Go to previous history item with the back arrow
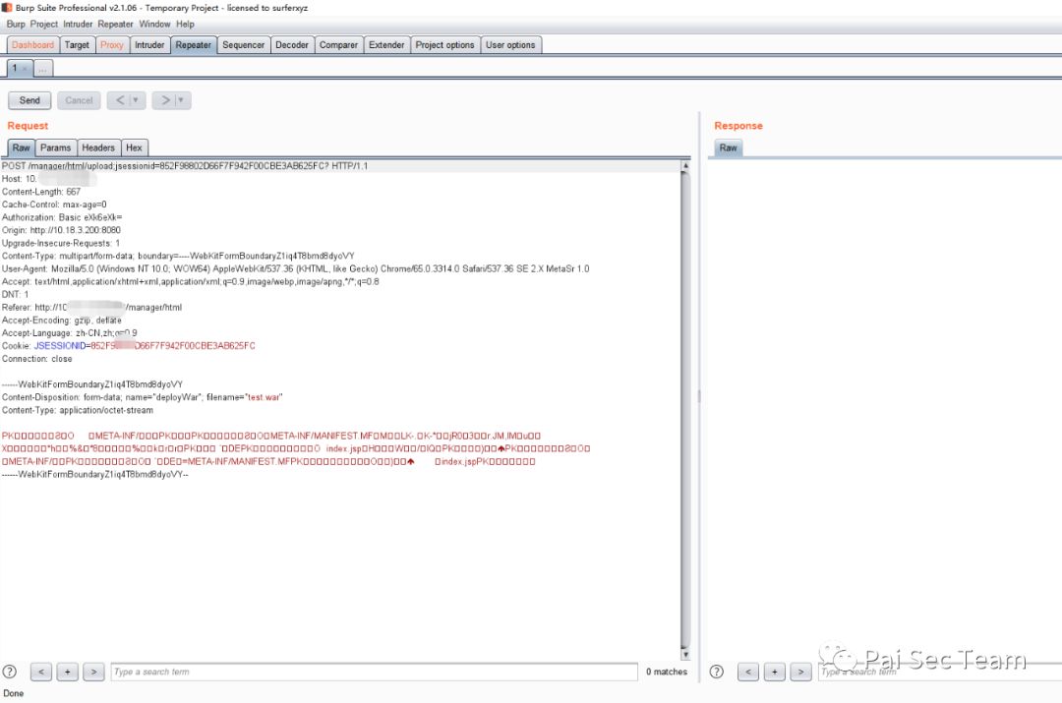 [x=120, y=100]
